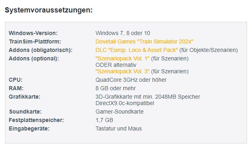
Task: Click the Eingabegeräte label
Action: tap(29, 128)
